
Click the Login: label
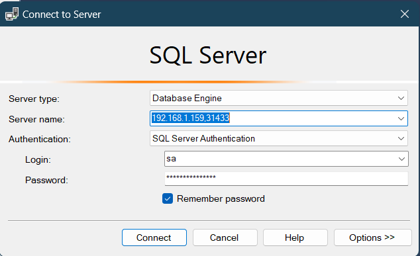click(38, 159)
